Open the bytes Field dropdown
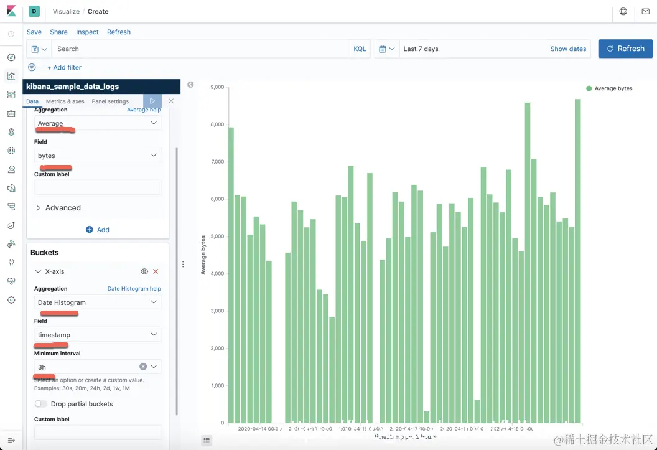 98,156
